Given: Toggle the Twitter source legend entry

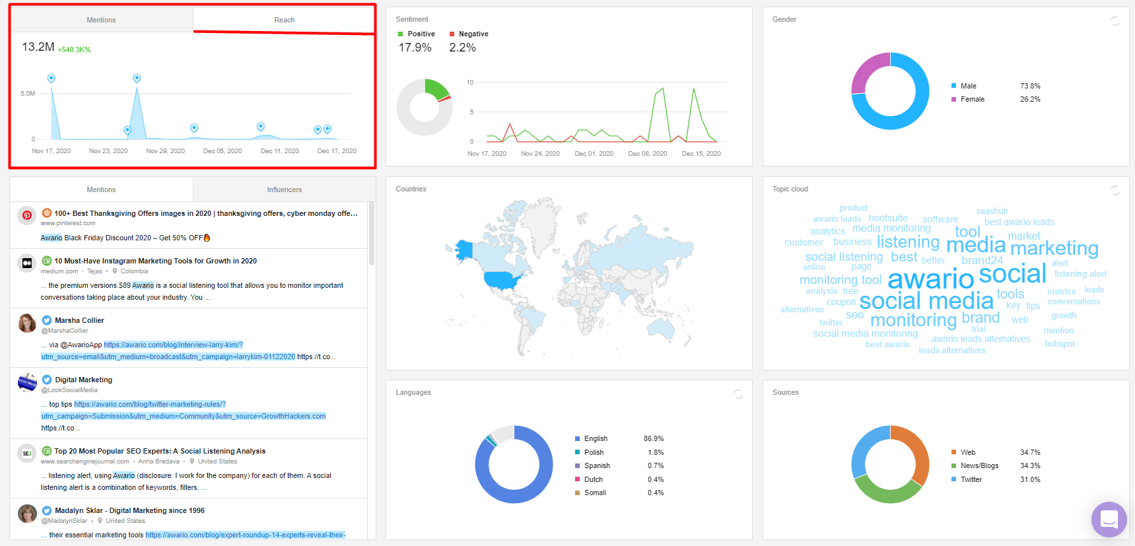Looking at the screenshot, I should tap(967, 479).
